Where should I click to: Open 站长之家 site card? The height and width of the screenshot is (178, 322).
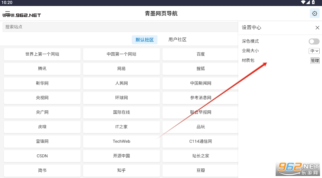[x=201, y=156]
